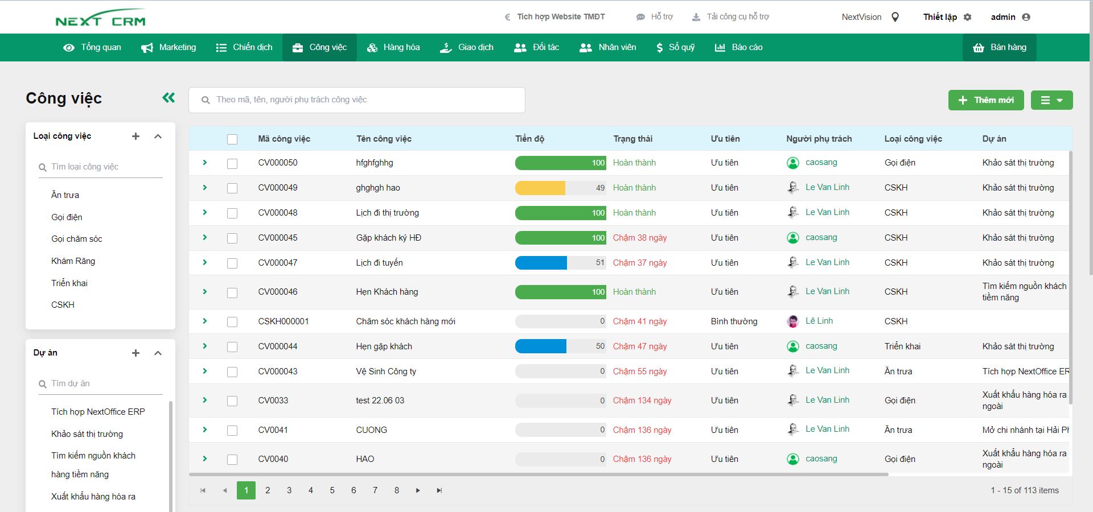This screenshot has width=1093, height=512.
Task: Click the plus icon in Dự án panel
Action: (135, 353)
